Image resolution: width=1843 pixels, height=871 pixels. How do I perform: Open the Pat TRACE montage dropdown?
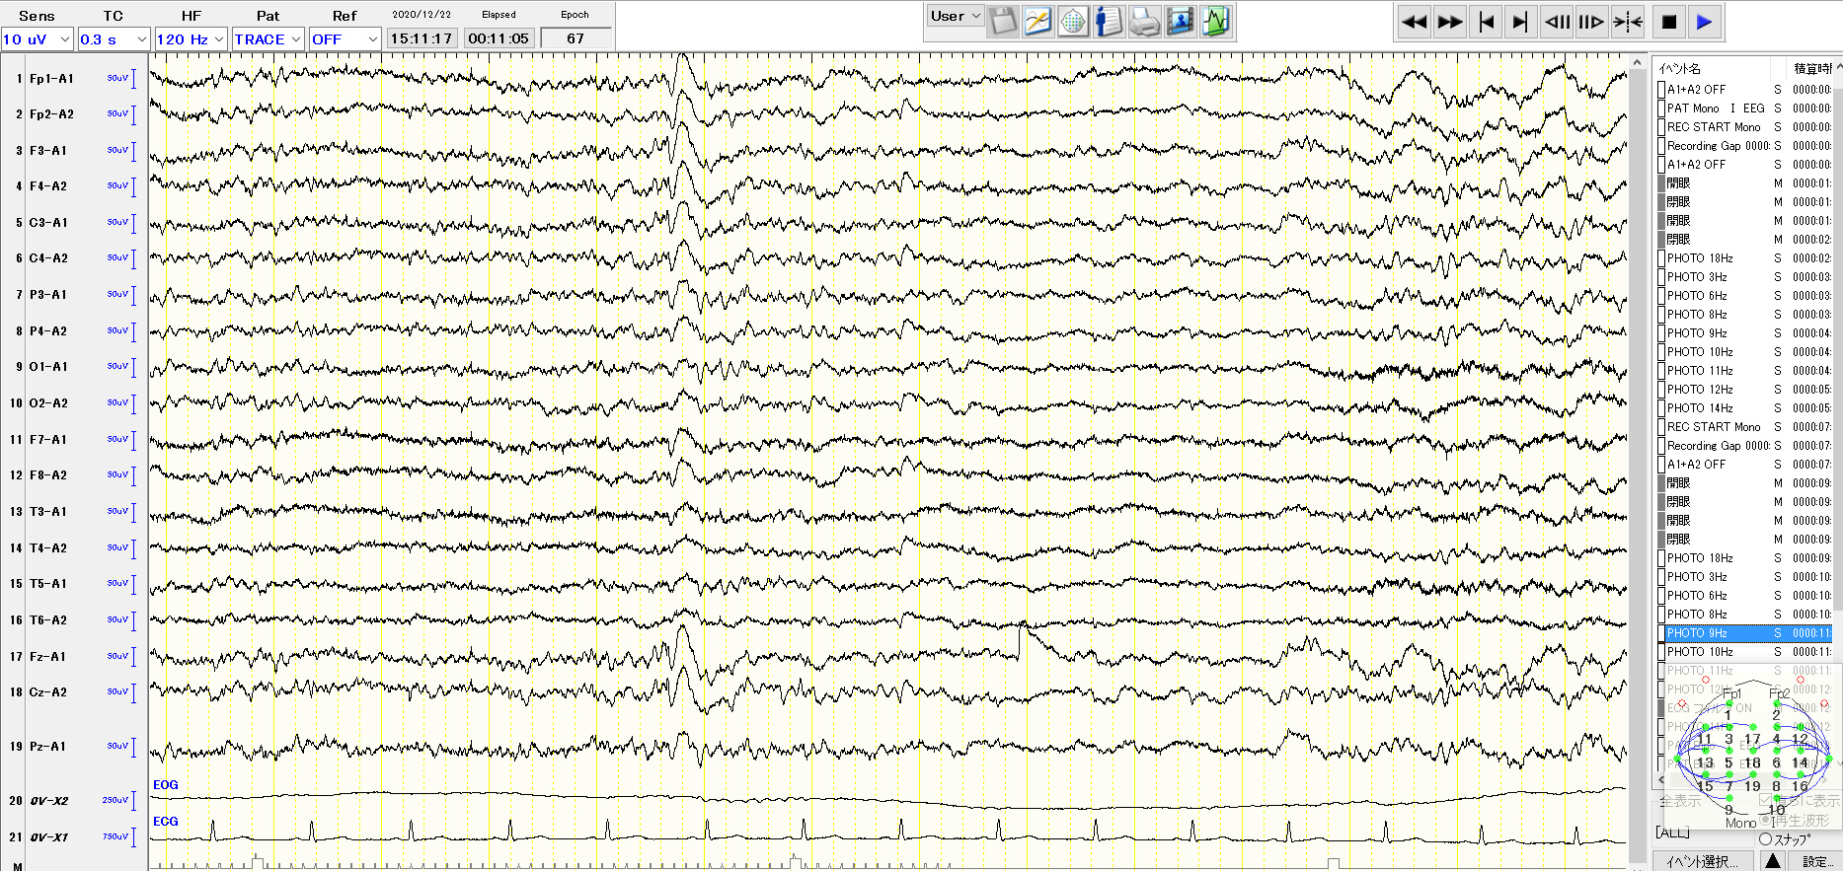(x=268, y=39)
